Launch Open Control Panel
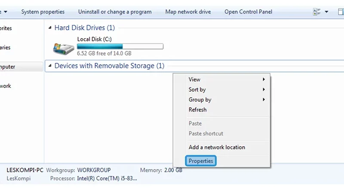Screen dimensions: 344x195 click(249, 12)
